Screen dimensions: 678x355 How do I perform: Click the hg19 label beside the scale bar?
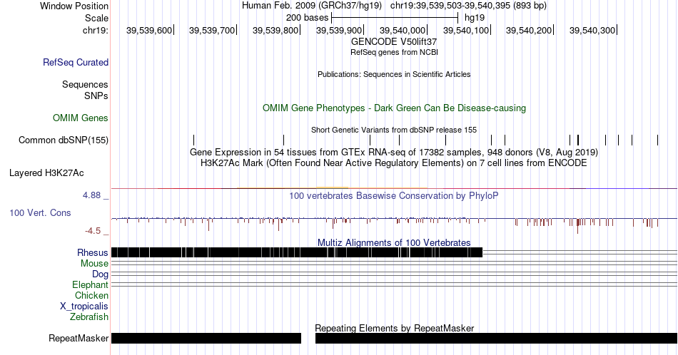pos(475,18)
